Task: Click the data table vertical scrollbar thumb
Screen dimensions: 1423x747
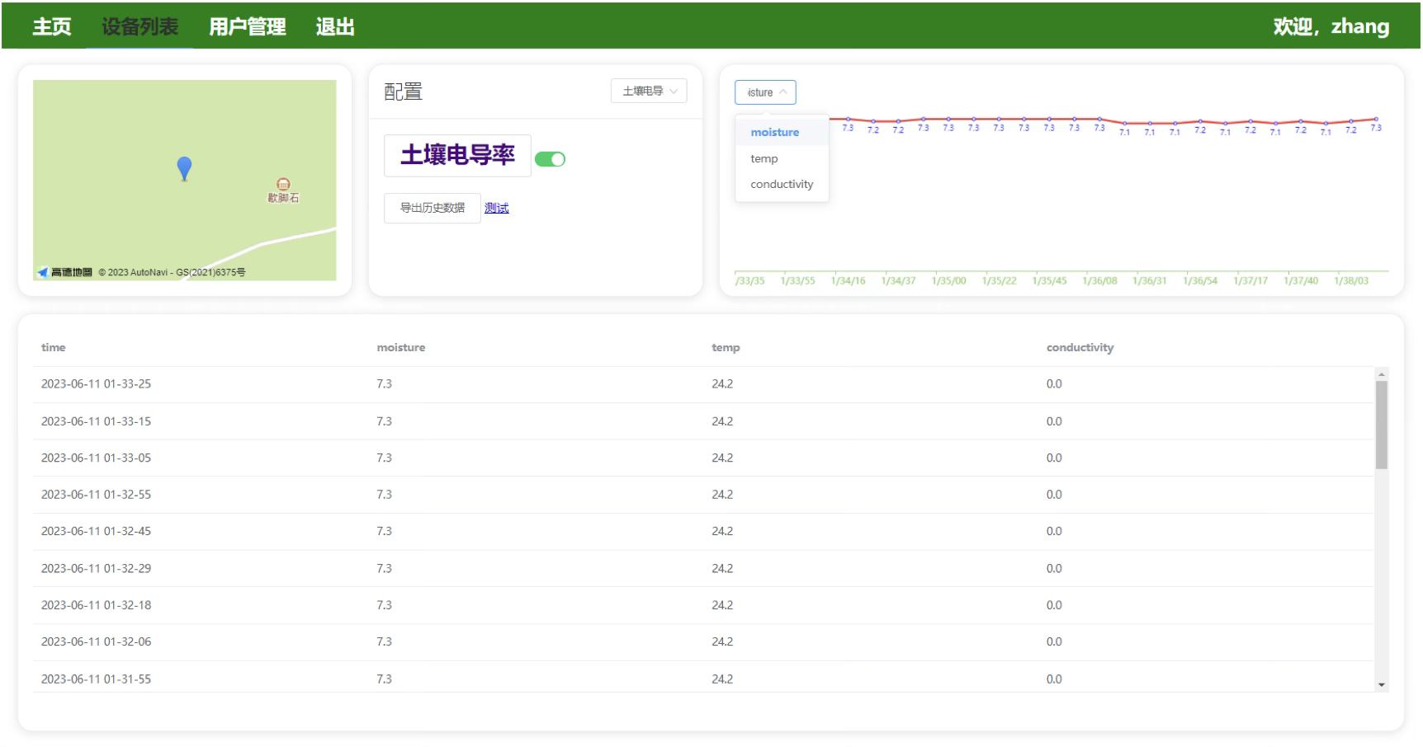Action: (1381, 425)
